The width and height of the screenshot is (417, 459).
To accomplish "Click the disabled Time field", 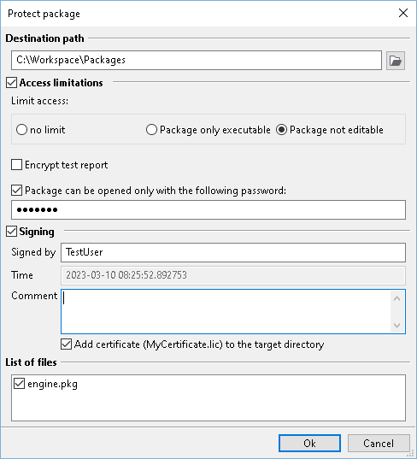I will 233,275.
